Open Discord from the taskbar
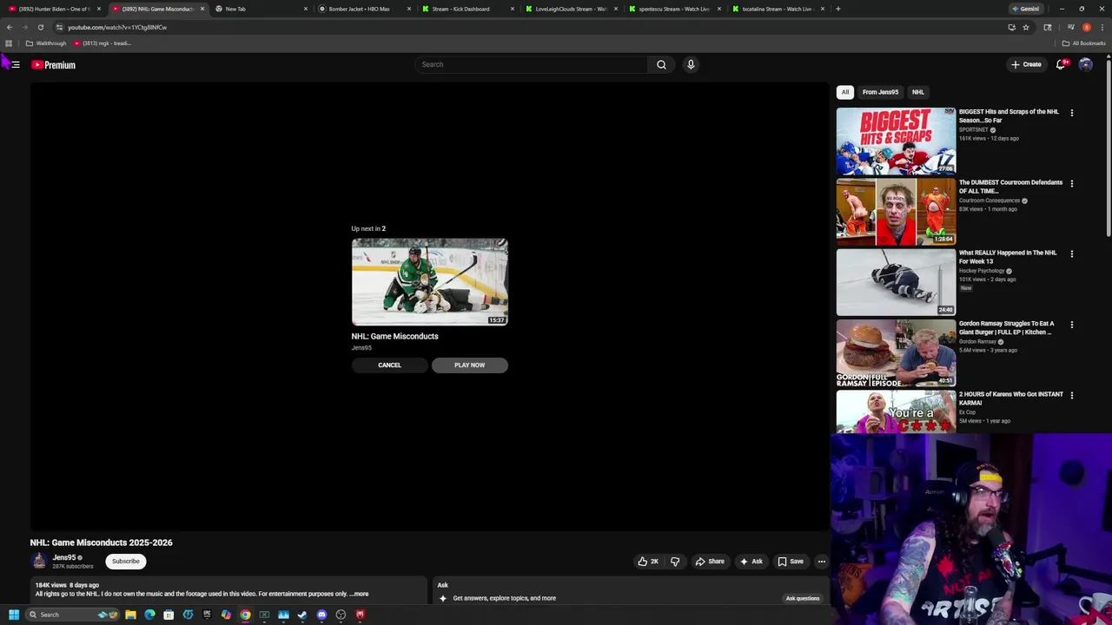The width and height of the screenshot is (1112, 625). coord(321,615)
